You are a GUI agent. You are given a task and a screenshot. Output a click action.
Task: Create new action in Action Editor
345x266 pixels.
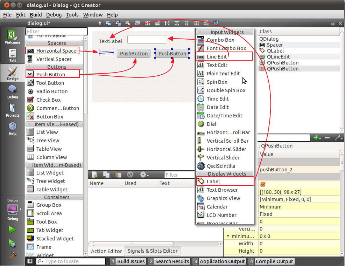94,175
